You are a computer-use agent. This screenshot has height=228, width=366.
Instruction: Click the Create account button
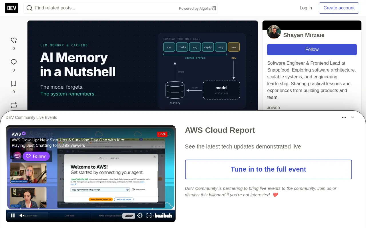point(339,8)
